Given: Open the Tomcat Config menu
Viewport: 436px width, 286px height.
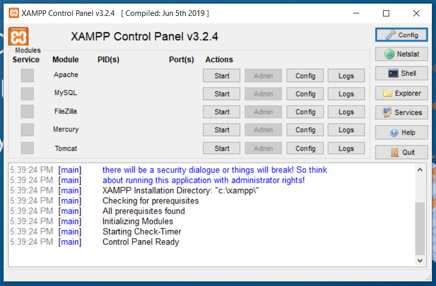Looking at the screenshot, I should 305,148.
